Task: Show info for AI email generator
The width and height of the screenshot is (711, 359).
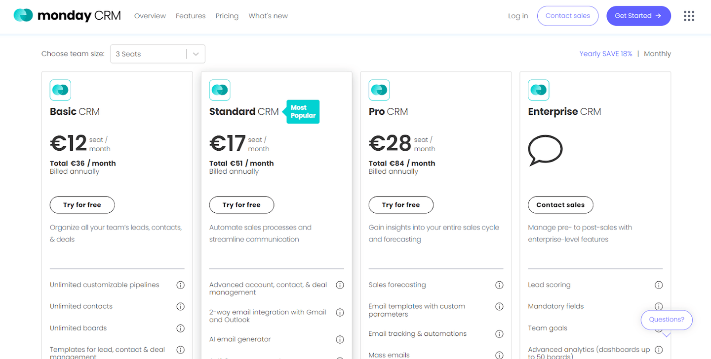Action: [340, 339]
